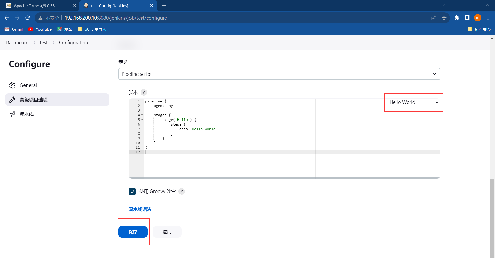Open Chrome three-dot menu

tap(488, 18)
